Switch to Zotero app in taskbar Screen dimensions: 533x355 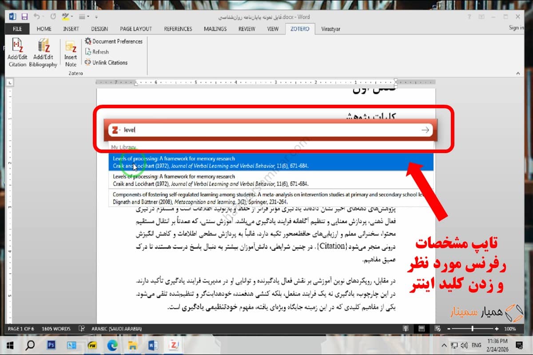coord(174,345)
